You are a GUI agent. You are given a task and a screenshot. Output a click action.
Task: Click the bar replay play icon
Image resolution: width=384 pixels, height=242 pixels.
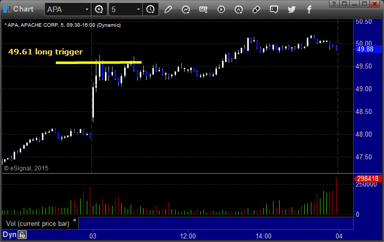[x=221, y=10]
